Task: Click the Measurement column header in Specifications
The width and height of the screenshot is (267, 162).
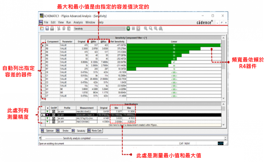Action: [87, 108]
